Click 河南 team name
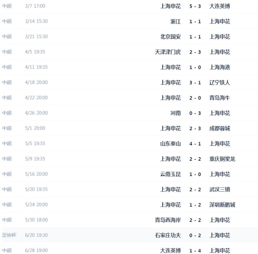This screenshot has height=254, width=258. click(x=176, y=113)
